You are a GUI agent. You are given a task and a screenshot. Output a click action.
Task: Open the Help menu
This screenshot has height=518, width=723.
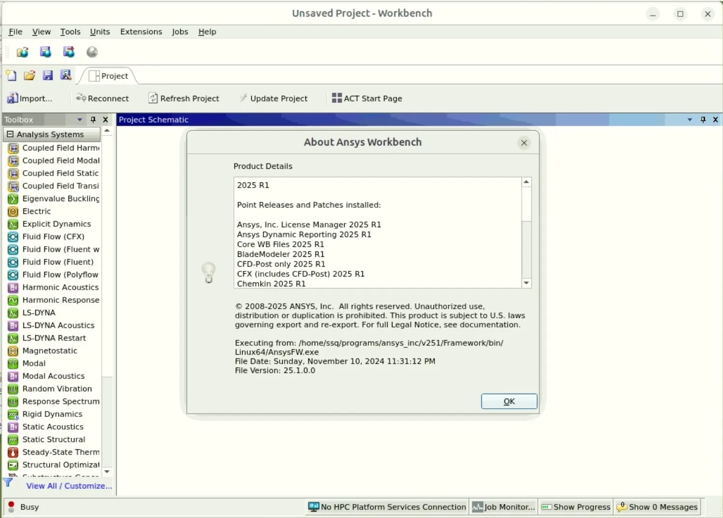pos(207,31)
